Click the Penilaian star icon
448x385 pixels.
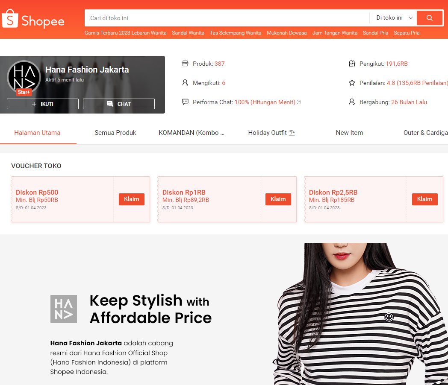[352, 83]
